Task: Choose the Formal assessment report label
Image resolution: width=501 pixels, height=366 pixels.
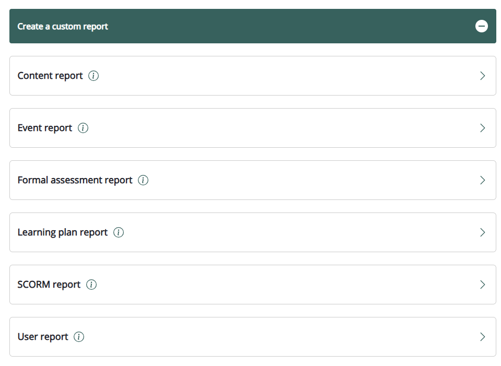Action: 75,180
